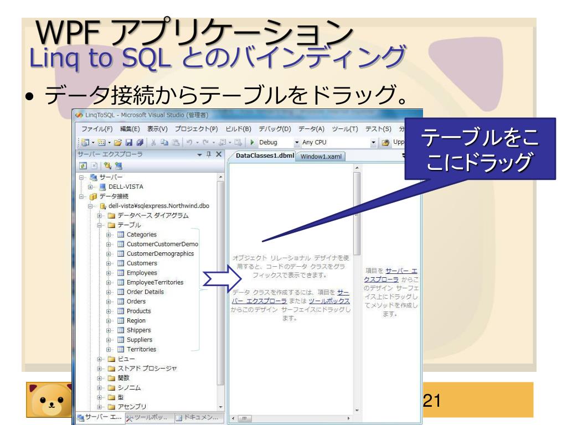This screenshot has width=567, height=425.
Task: Click the Navigate Backward toolbar icon
Action: [223, 142]
